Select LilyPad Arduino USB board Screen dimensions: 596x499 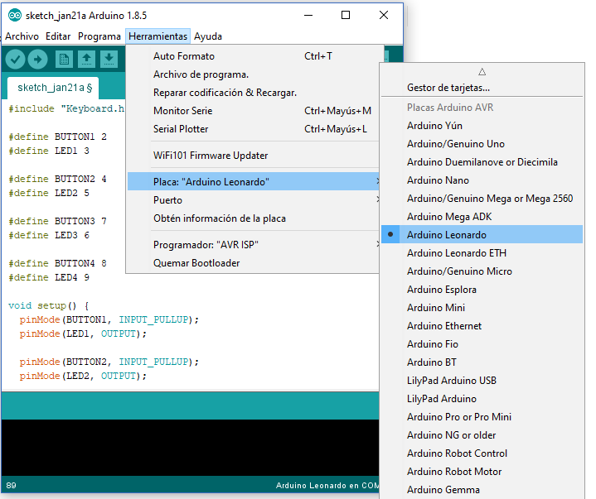pos(482,381)
